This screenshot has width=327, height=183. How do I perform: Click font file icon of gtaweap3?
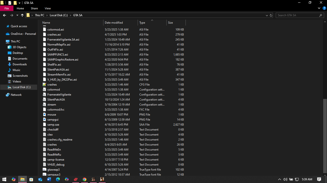[45, 170]
